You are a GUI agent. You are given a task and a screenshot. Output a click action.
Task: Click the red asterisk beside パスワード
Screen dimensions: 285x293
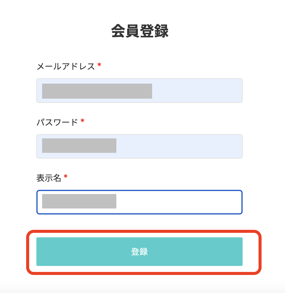(82, 122)
